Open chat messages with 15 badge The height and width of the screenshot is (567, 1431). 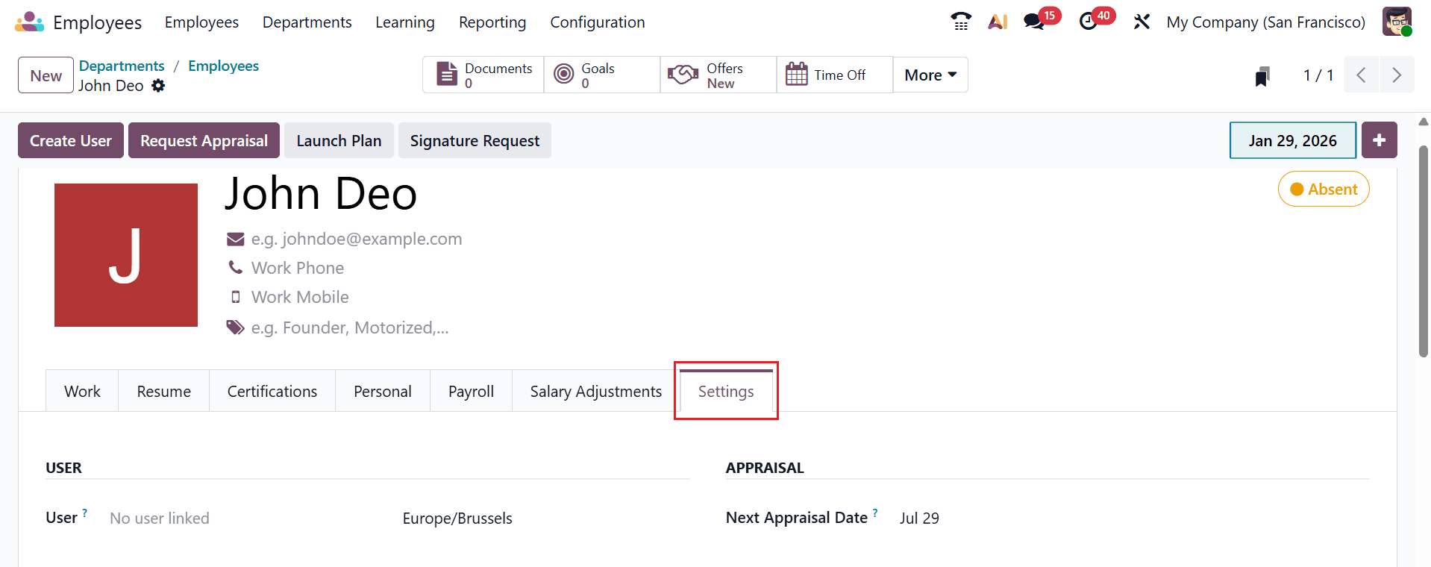pos(1042,19)
